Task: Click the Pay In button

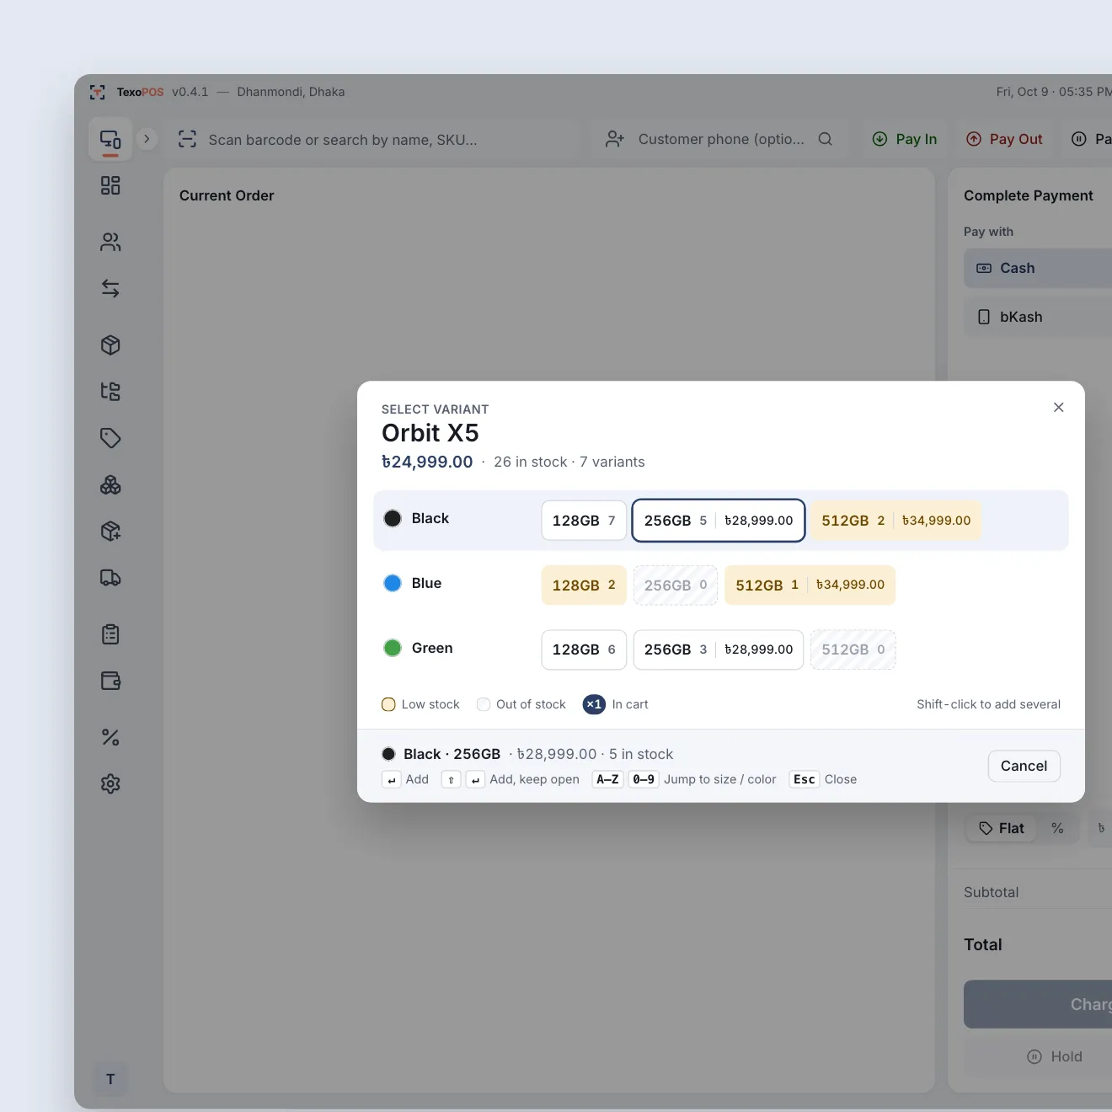Action: tap(905, 139)
